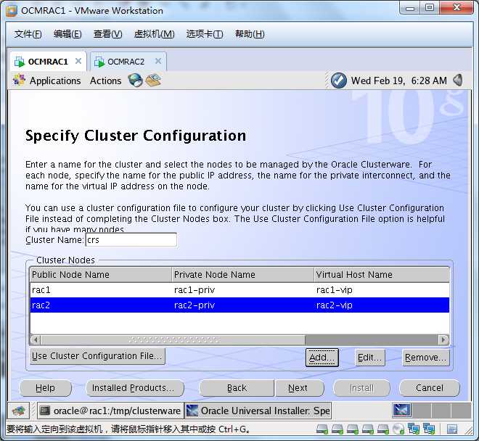The image size is (479, 441).
Task: Select the rac1 node row
Action: click(x=239, y=290)
